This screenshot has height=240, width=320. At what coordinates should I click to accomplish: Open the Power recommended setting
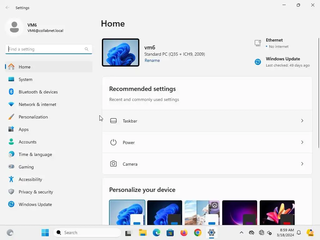point(207,142)
